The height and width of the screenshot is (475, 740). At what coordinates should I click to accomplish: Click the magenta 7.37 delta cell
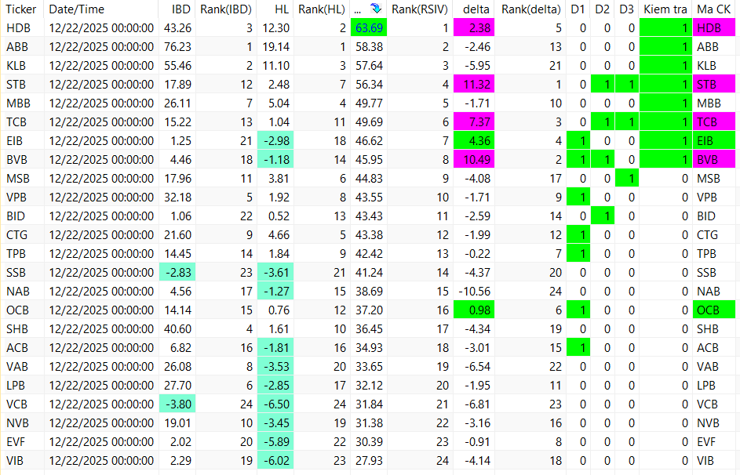point(474,122)
